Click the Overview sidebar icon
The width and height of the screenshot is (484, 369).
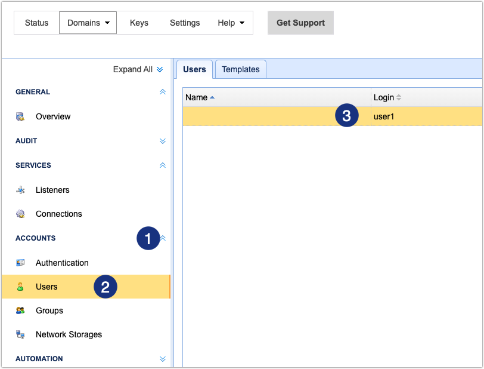(x=20, y=116)
